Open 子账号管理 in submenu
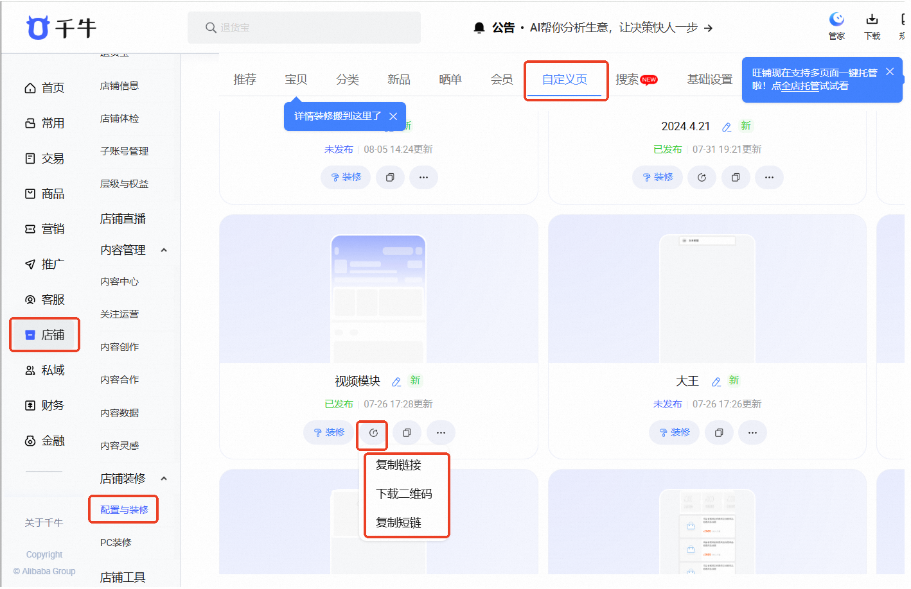 [x=124, y=151]
